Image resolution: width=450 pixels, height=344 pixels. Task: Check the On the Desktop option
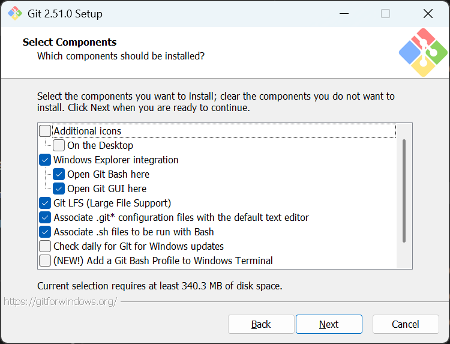point(59,145)
